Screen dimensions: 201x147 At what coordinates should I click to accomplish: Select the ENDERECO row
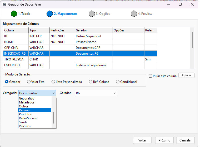80,65
